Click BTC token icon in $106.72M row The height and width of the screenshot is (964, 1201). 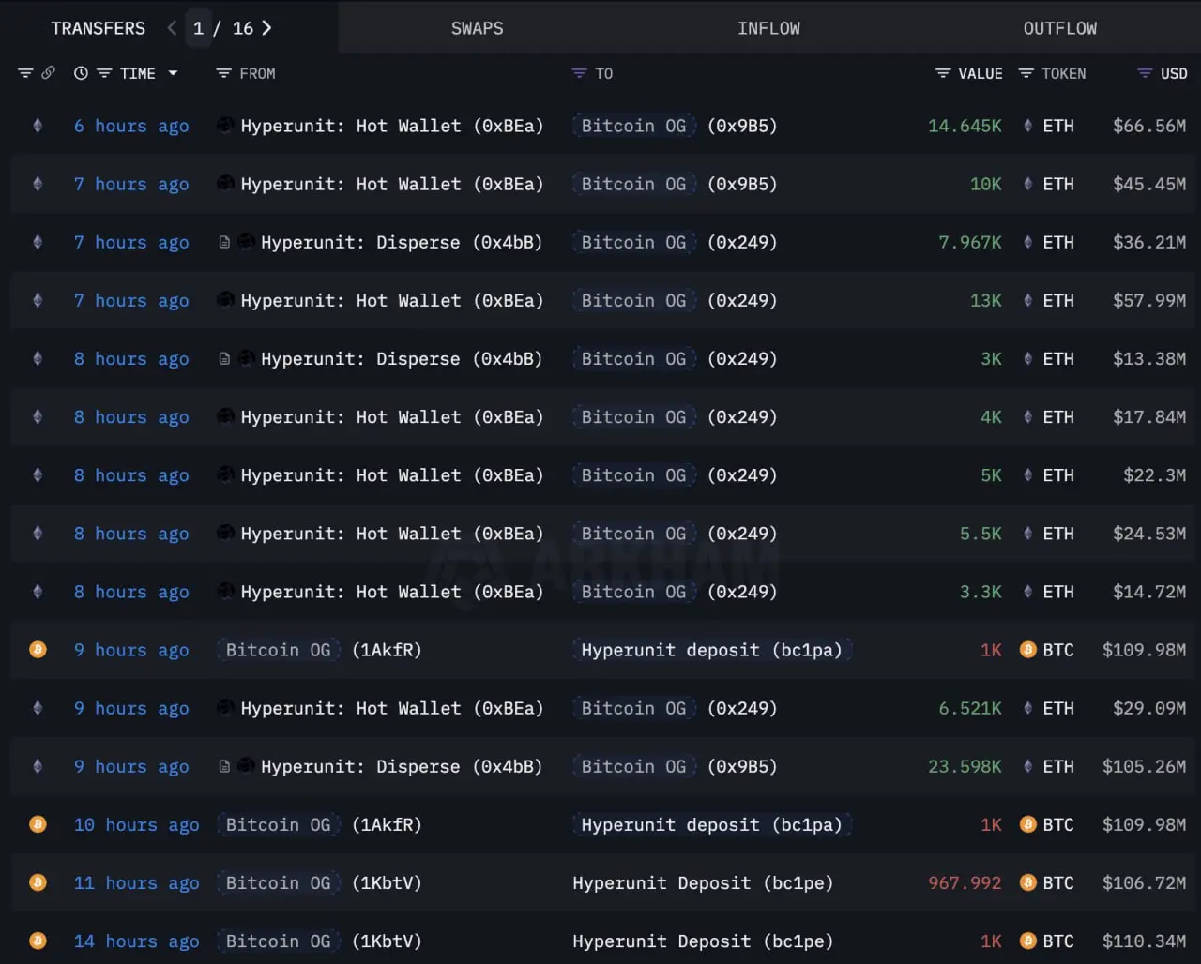click(x=1027, y=882)
